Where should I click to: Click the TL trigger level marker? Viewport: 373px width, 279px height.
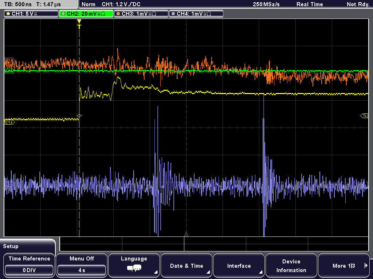pyautogui.click(x=364, y=116)
